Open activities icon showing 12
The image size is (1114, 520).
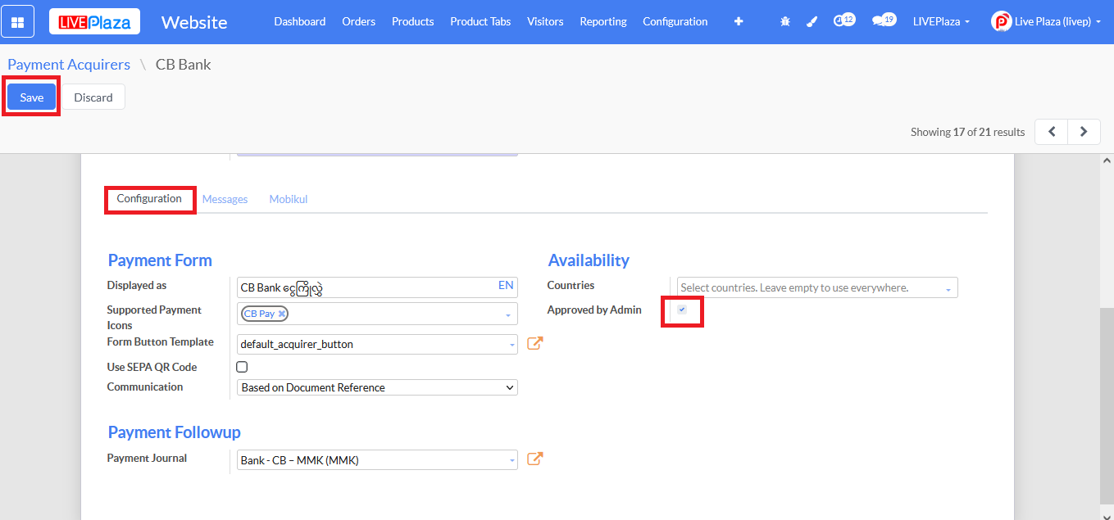click(843, 20)
